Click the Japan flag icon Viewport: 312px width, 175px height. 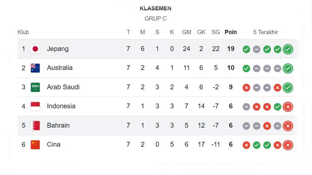[35, 49]
